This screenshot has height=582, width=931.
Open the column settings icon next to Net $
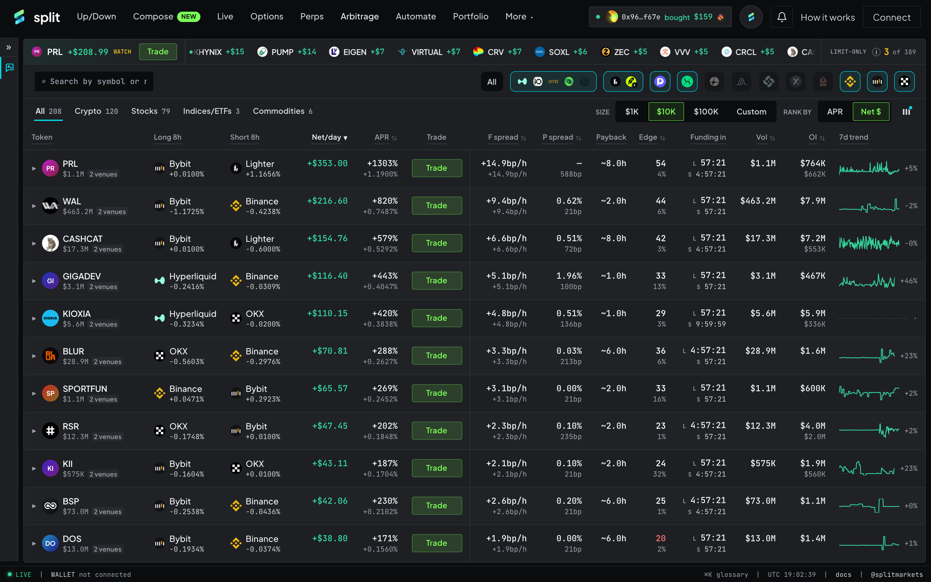click(907, 111)
